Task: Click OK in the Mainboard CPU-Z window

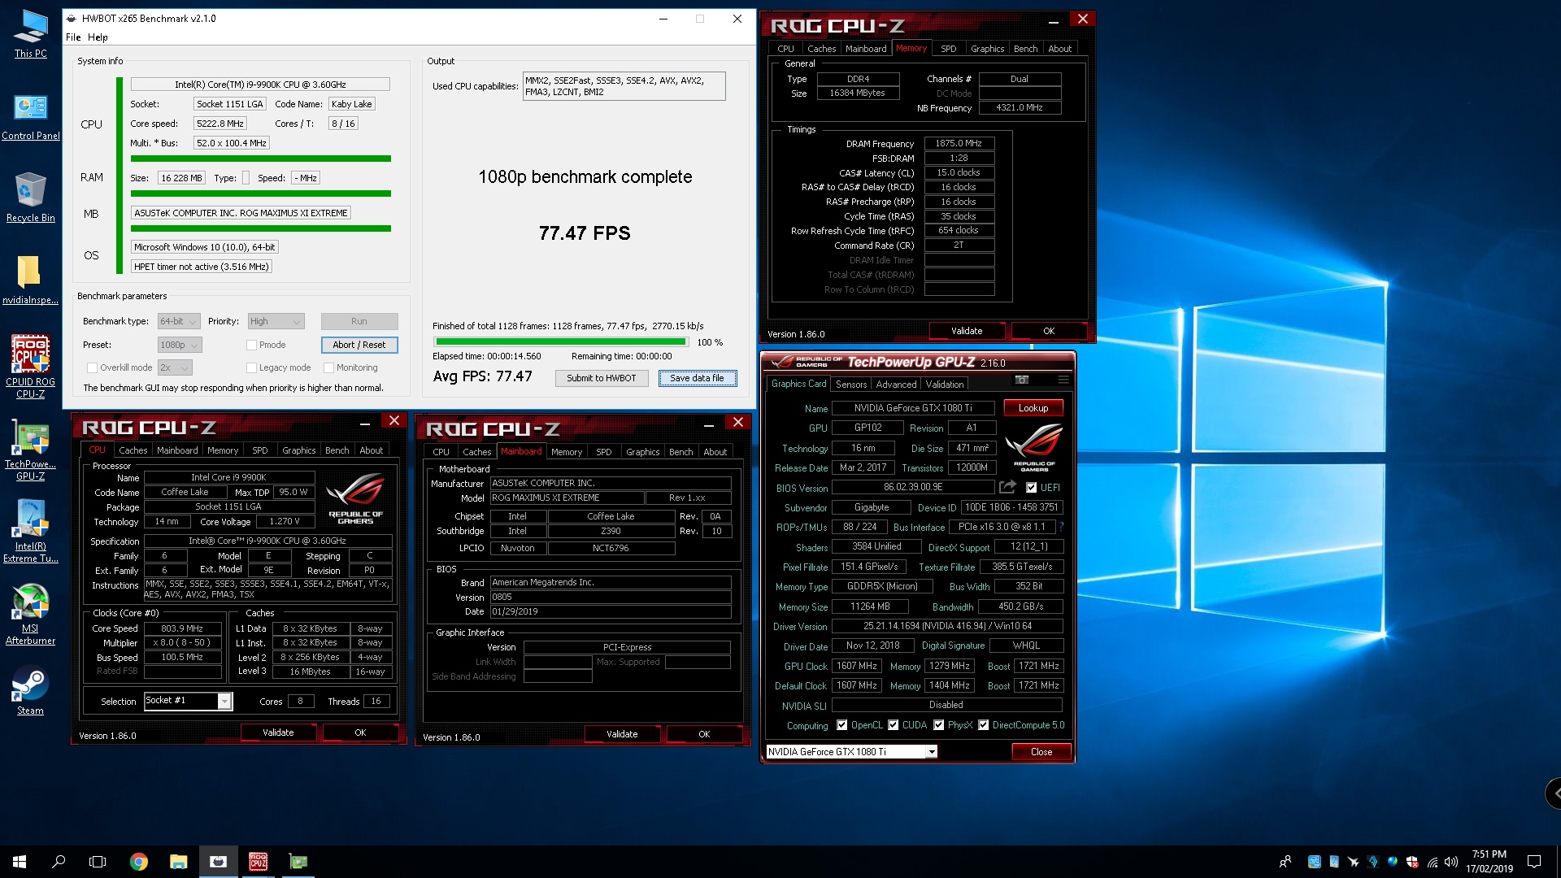Action: pyautogui.click(x=704, y=734)
